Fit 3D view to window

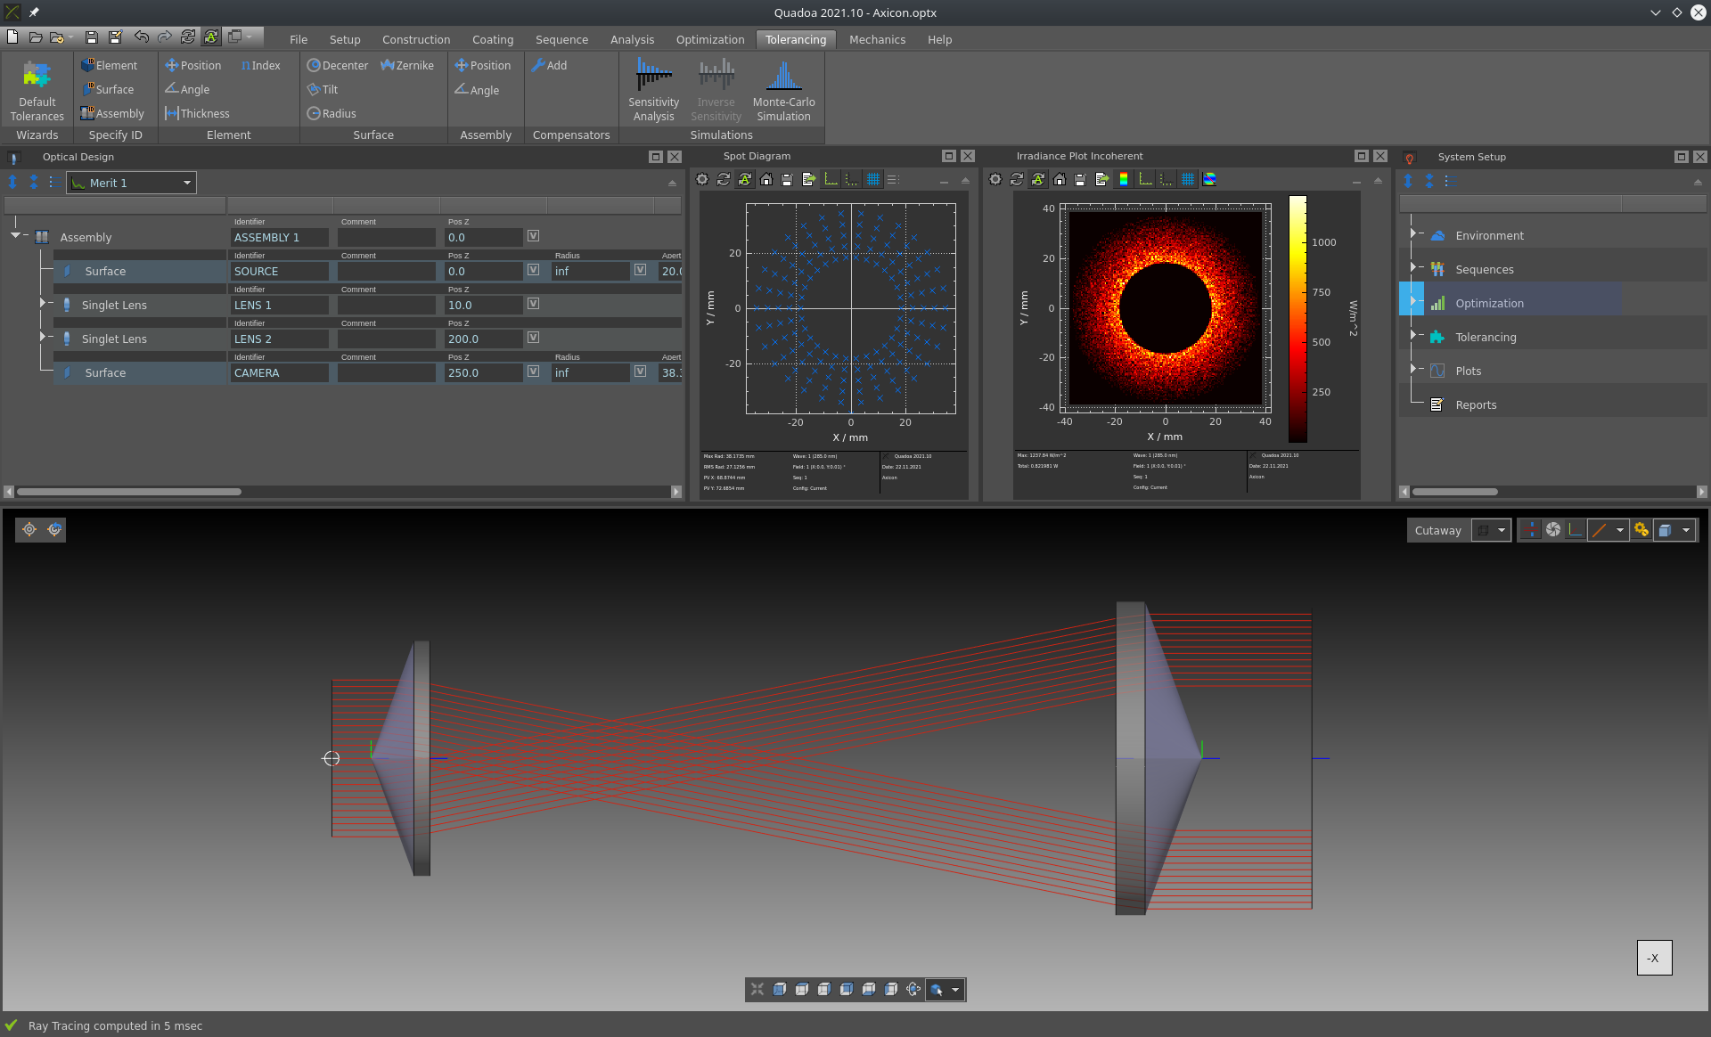click(x=757, y=990)
